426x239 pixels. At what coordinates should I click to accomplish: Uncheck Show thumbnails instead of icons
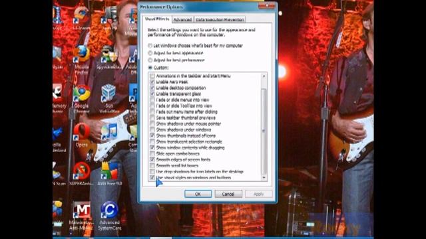point(152,135)
